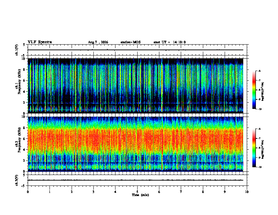The width and height of the screenshot is (278, 215).
Task: Click time axis tick label "5"
Action: pyautogui.click(x=137, y=192)
